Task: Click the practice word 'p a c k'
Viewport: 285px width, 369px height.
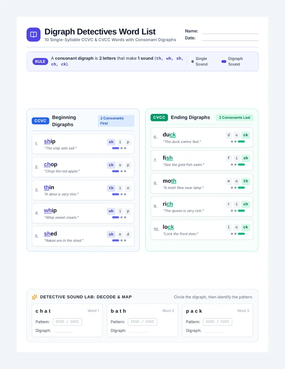Action: pyautogui.click(x=194, y=311)
